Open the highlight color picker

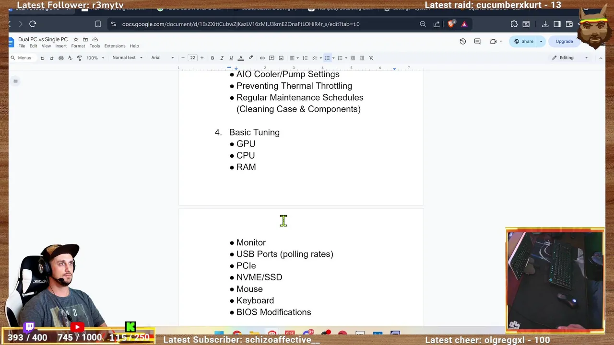[x=250, y=58]
